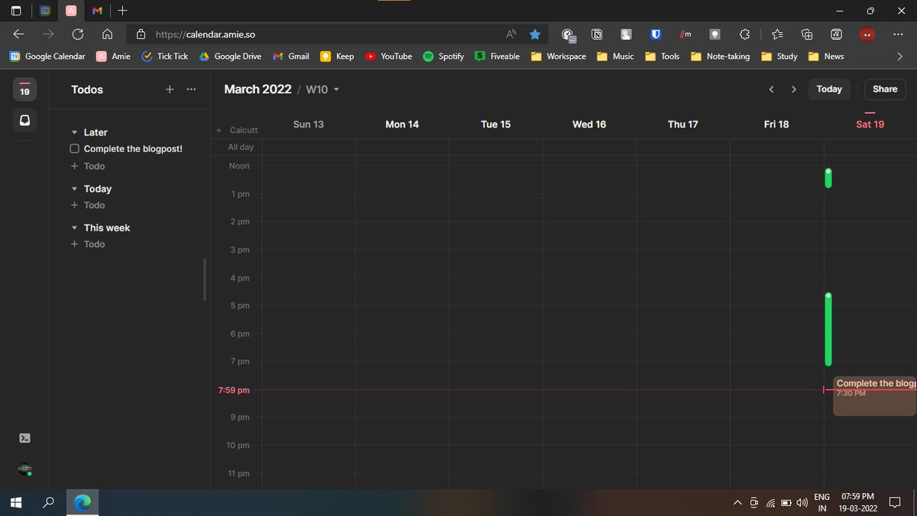Click the browser back arrow
Image resolution: width=917 pixels, height=516 pixels.
18,34
